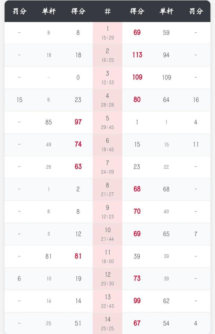Click the leftmost 罚分 column header
This screenshot has width=215, height=334.
(x=19, y=11)
